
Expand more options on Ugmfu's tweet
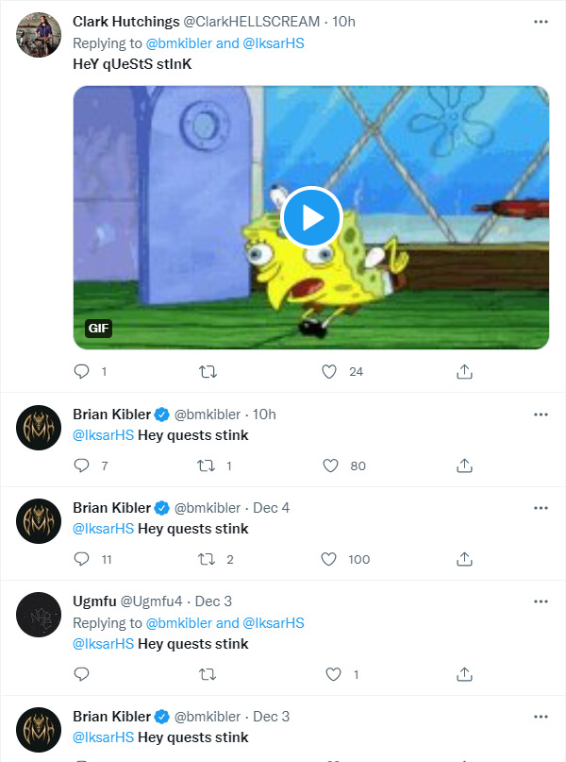click(541, 601)
